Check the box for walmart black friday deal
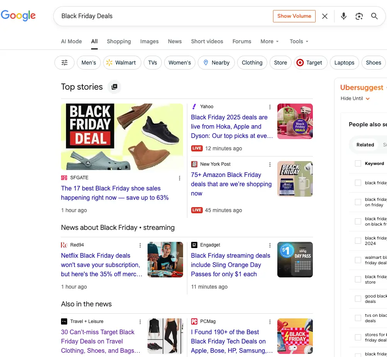 coord(358,260)
